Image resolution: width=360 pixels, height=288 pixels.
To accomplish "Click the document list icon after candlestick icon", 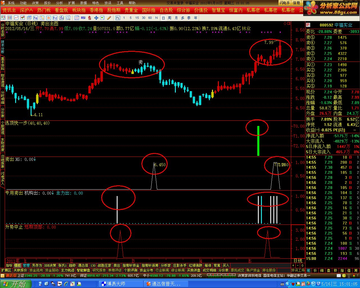I will [29, 18].
